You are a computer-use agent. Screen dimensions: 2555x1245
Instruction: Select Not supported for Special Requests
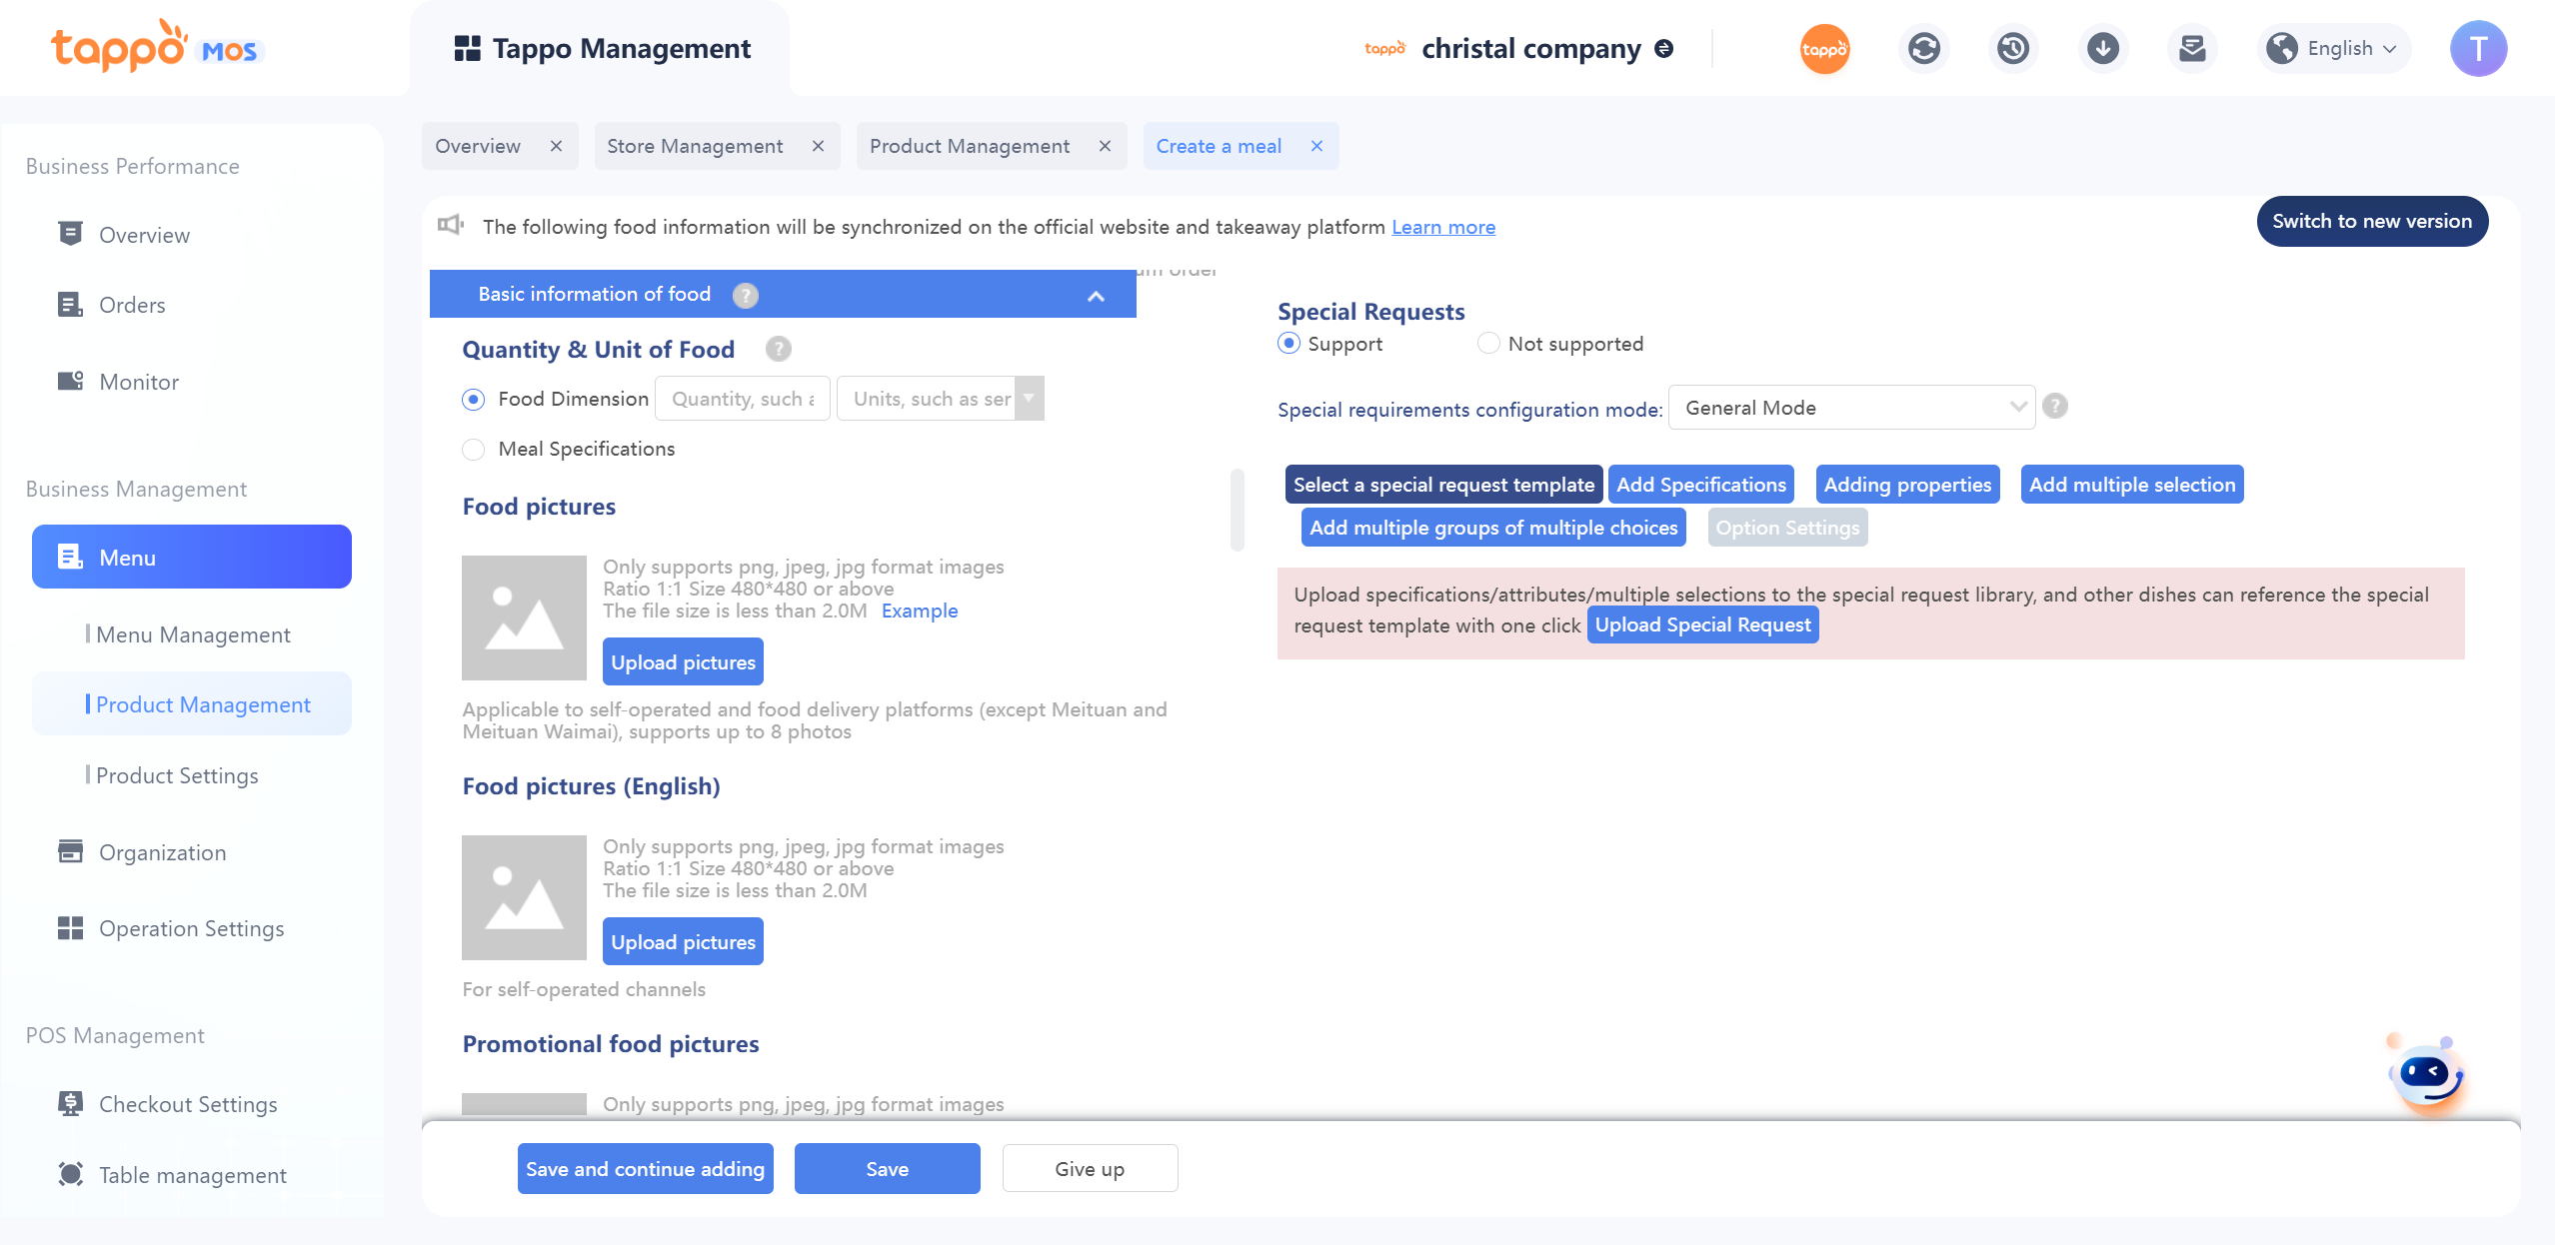(1488, 344)
